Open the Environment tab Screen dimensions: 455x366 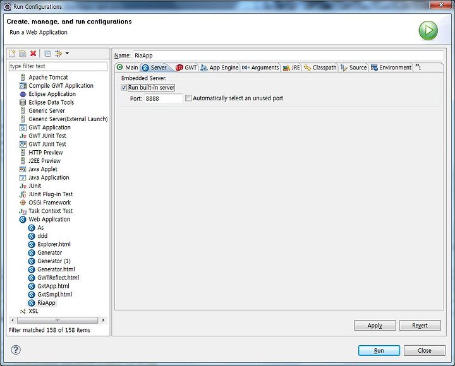(x=391, y=68)
